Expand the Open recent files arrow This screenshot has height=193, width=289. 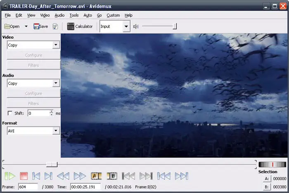pyautogui.click(x=26, y=26)
